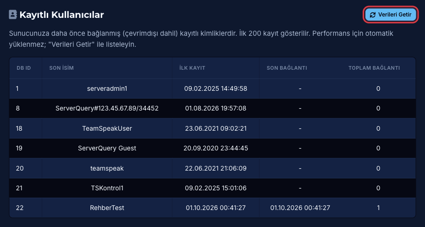
Task: Click the Verileri Getir button
Action: [390, 15]
